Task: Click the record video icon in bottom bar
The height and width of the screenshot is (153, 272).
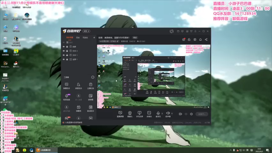Action: (180, 114)
